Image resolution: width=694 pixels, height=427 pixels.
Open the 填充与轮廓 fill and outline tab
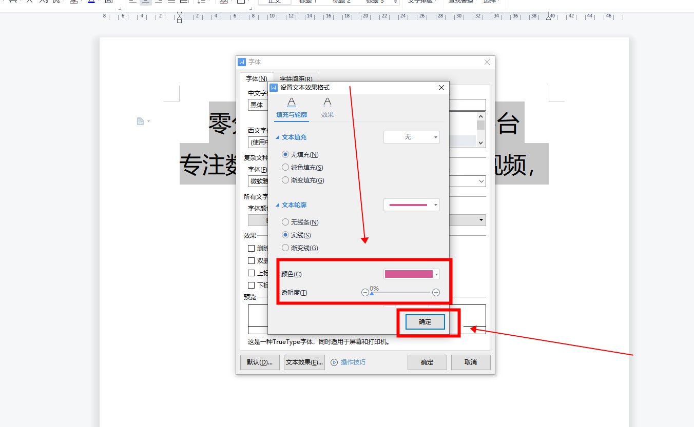pyautogui.click(x=292, y=108)
